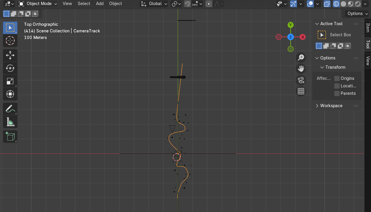
Task: Set new-selection mode in the header strip
Action: 7,14
